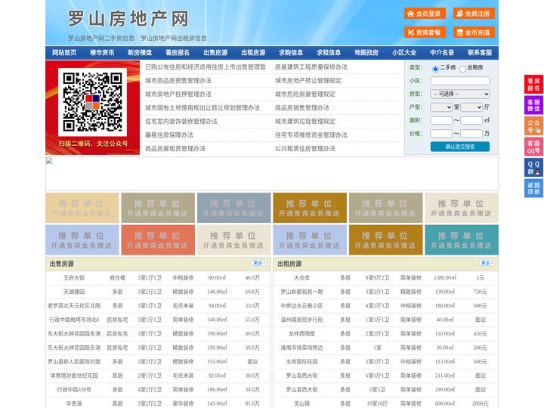Open the 大仓库 rental listing
Image resolution: width=544 pixels, height=408 pixels.
[x=301, y=278]
